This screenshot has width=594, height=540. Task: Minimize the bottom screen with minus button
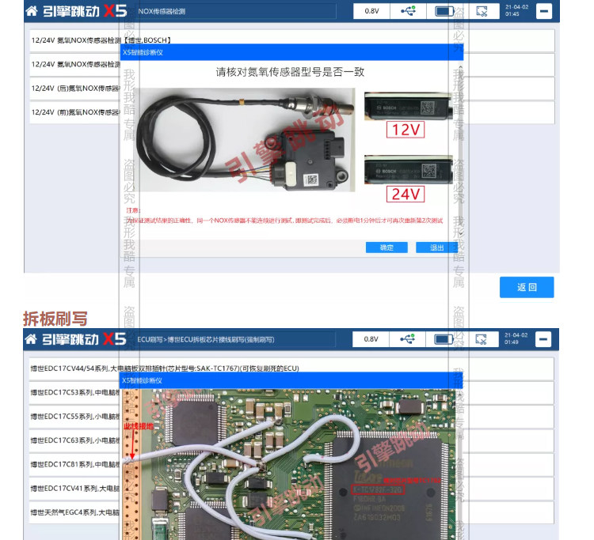[x=543, y=339]
